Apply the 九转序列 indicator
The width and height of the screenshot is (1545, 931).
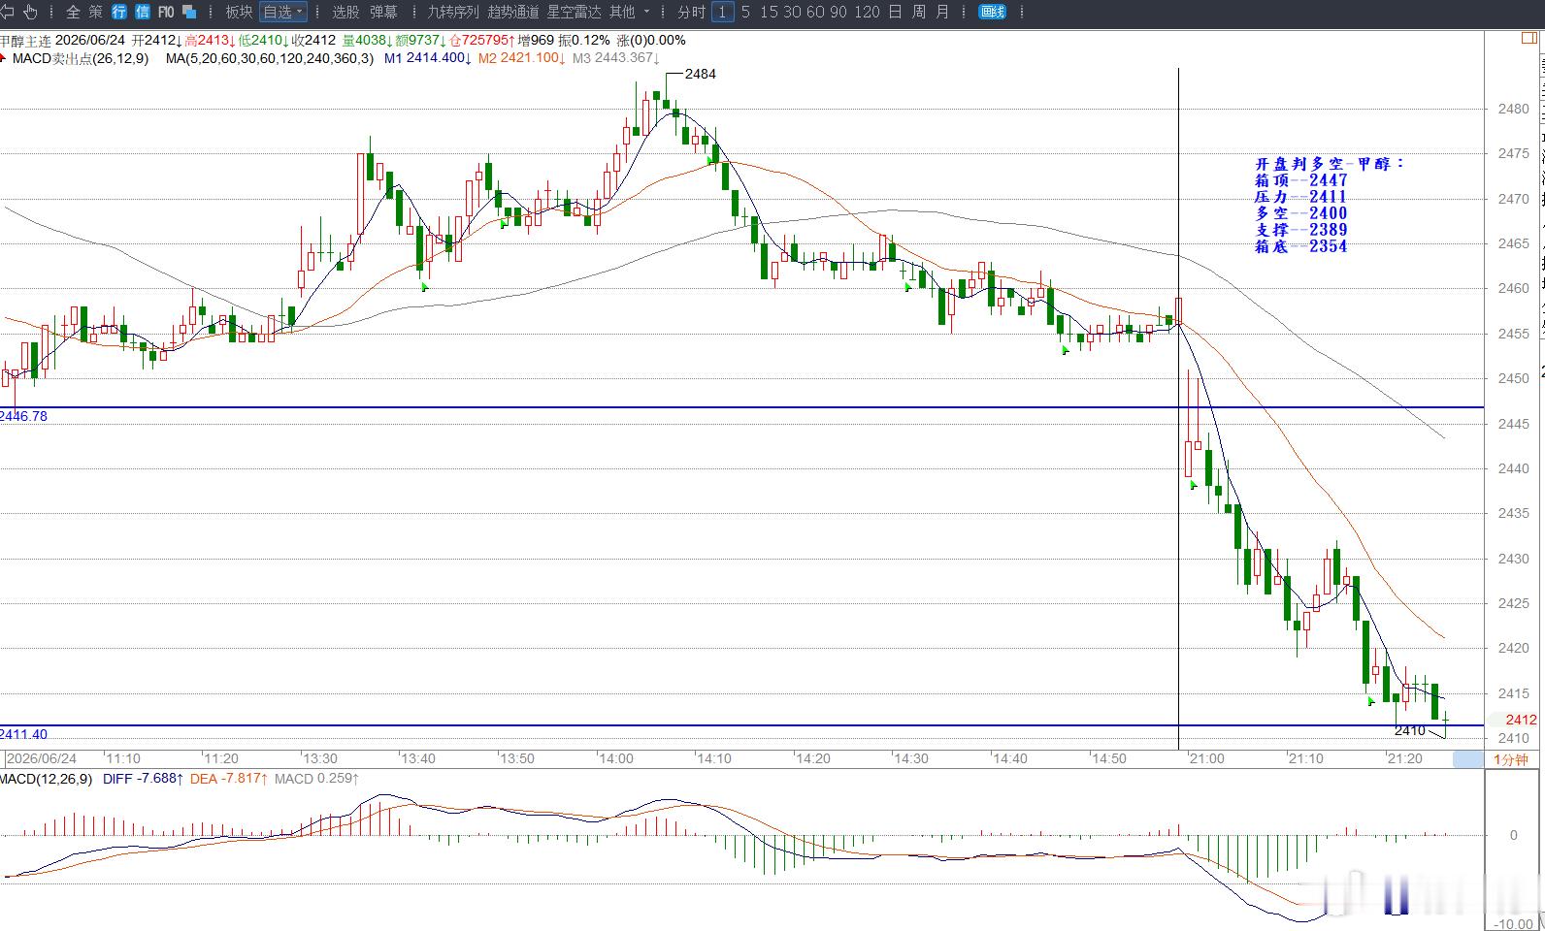[x=453, y=12]
